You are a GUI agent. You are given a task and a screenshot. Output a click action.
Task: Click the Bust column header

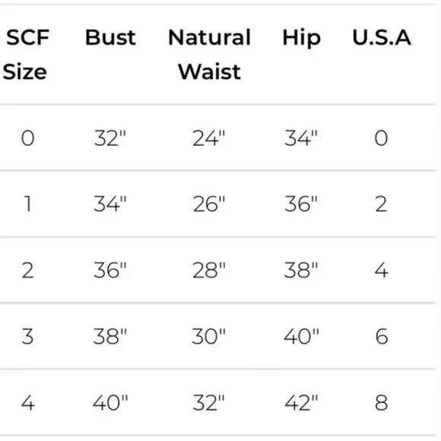click(x=110, y=37)
